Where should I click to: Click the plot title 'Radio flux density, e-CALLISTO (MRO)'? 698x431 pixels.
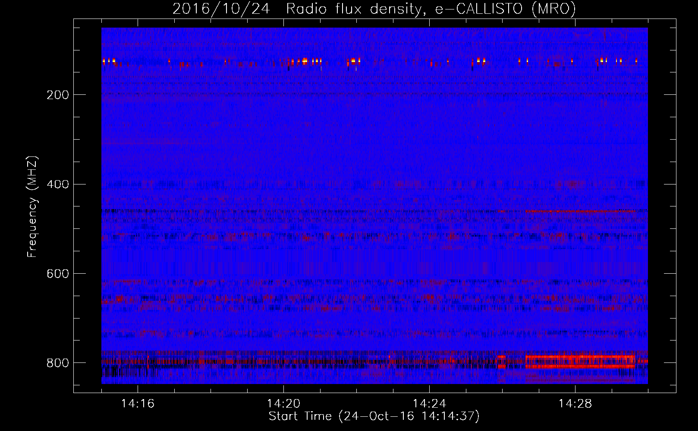coord(431,9)
